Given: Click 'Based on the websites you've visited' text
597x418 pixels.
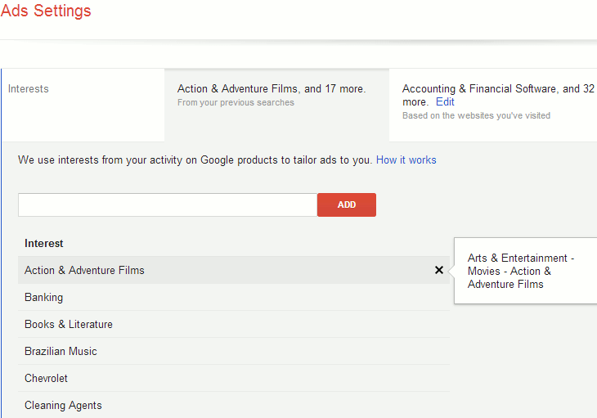Looking at the screenshot, I should [x=476, y=115].
